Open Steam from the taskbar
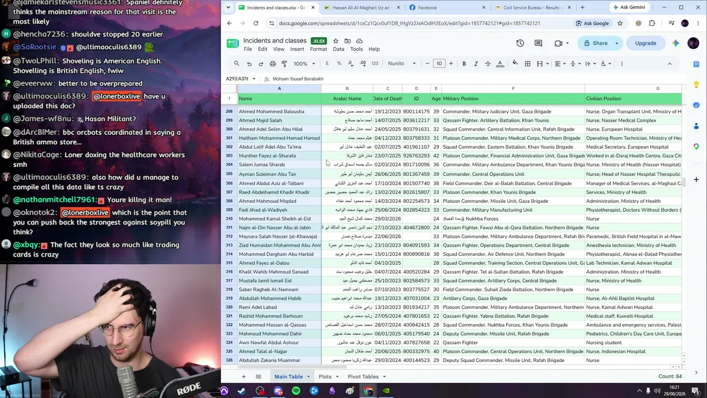Image resolution: width=707 pixels, height=398 pixels. (x=242, y=391)
